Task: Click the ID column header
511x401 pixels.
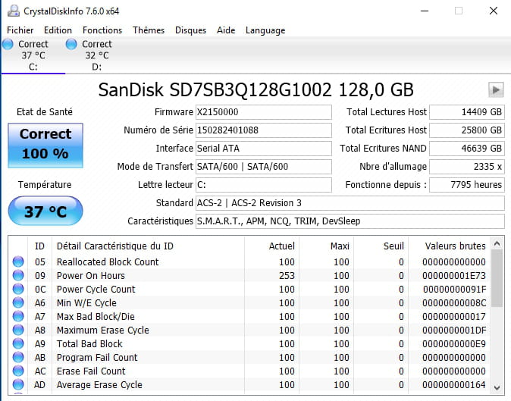Action: 39,246
